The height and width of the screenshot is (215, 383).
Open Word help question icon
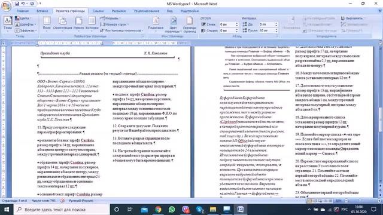coord(380,11)
